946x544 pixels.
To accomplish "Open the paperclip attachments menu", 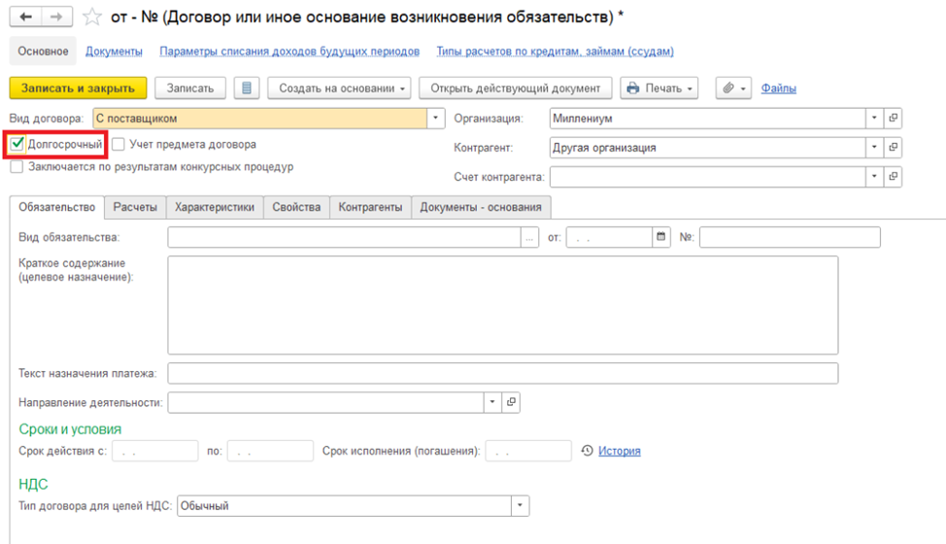I will click(733, 88).
